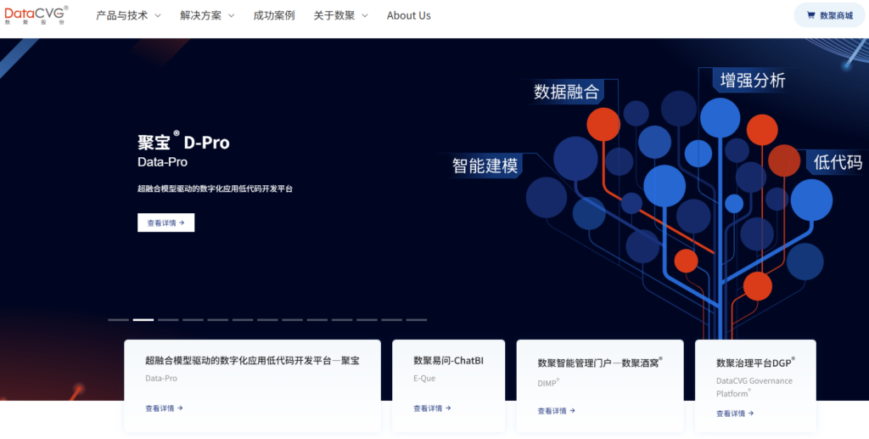Jump to the first carousel slide indicator

pyautogui.click(x=119, y=320)
